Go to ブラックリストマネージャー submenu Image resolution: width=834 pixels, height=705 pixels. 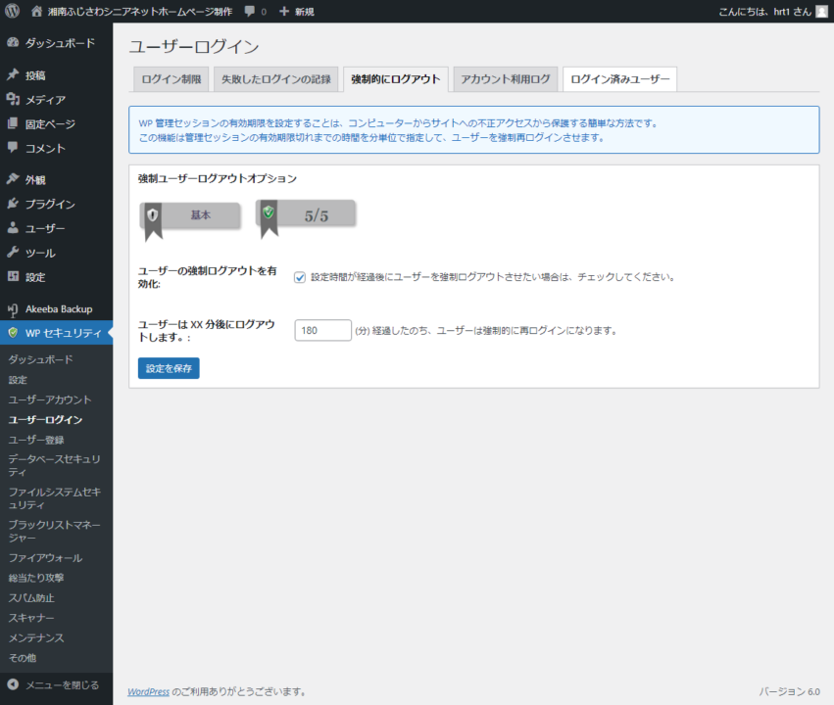(x=54, y=532)
